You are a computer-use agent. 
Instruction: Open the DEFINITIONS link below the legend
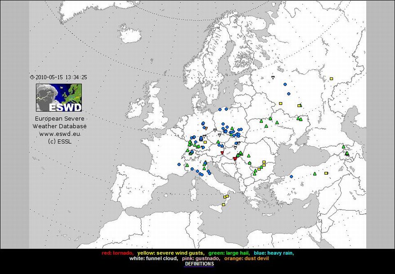(199, 264)
